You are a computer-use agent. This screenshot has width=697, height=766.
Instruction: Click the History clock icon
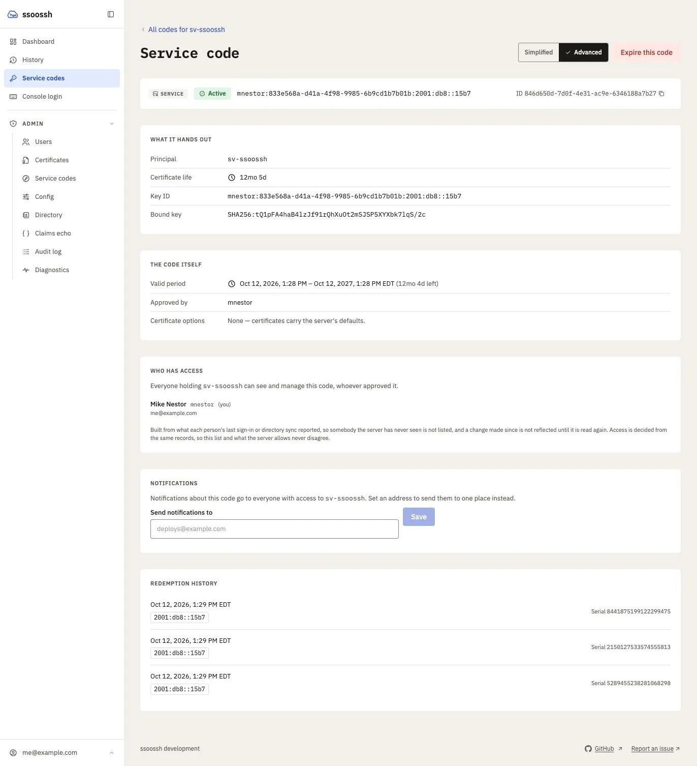click(13, 60)
